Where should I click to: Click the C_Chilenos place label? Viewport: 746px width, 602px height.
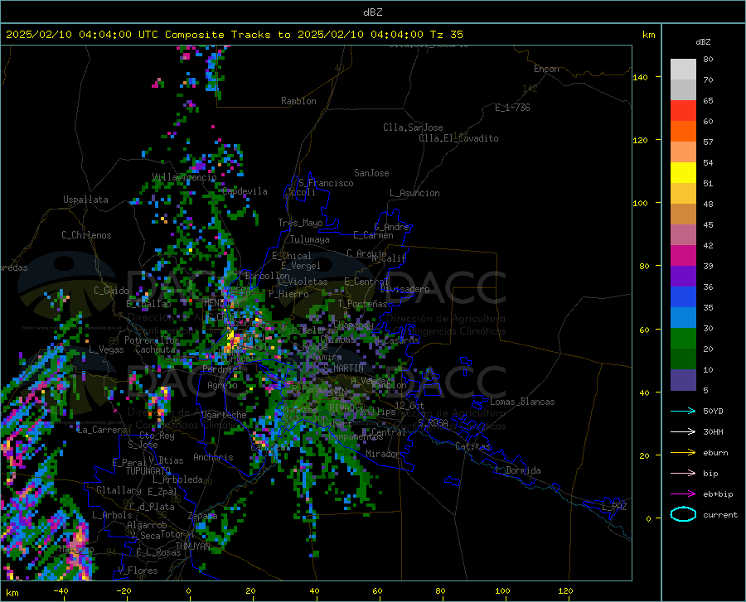(86, 235)
